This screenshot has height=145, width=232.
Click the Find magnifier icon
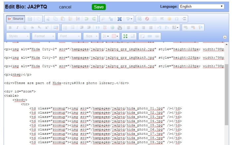103,19
